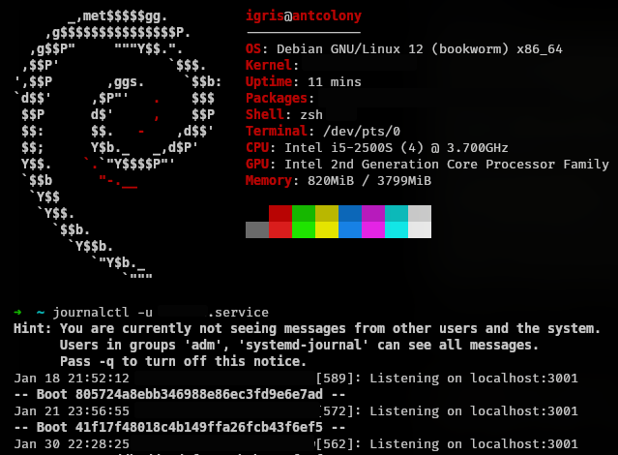
Task: Click the bright cyan bottom-row color block
Action: click(x=397, y=229)
